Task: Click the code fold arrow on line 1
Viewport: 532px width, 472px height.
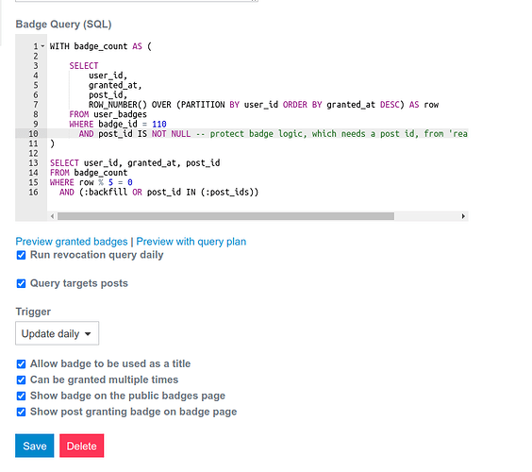Action: [x=42, y=46]
